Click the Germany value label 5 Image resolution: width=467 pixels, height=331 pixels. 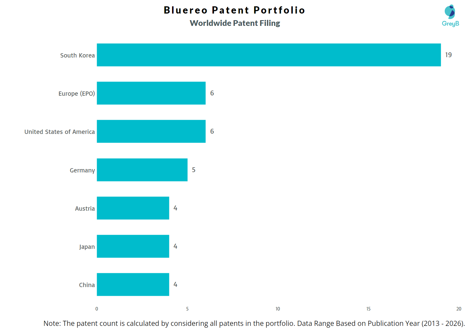[x=193, y=170]
